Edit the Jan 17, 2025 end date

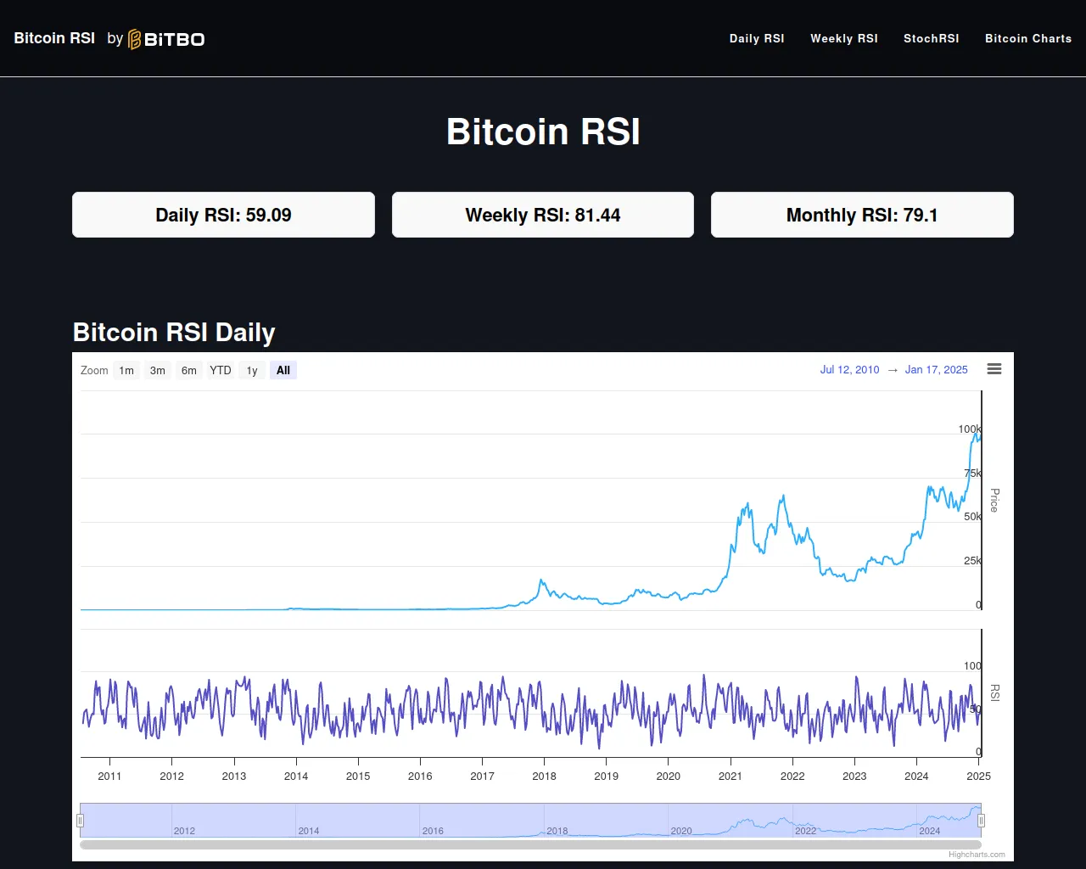click(937, 369)
